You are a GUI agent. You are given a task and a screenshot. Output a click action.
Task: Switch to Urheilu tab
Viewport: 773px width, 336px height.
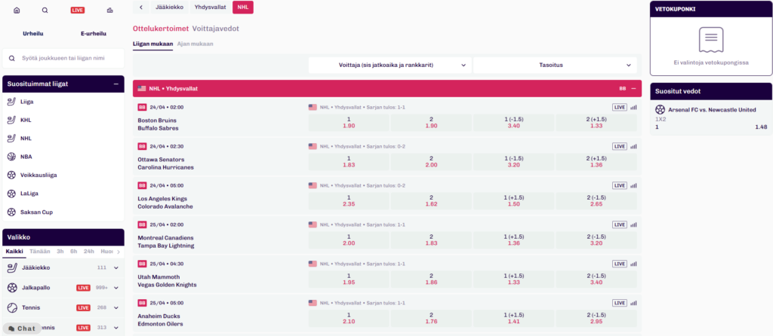(33, 34)
